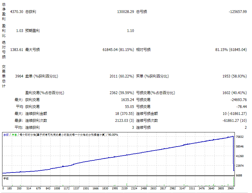Viewport: 252px width, 193px height.
Task: Click relative drawdown 81.15% (61845.04)
Action: point(231,50)
